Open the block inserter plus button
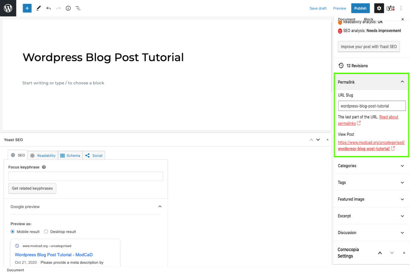410x273 pixels. click(27, 8)
